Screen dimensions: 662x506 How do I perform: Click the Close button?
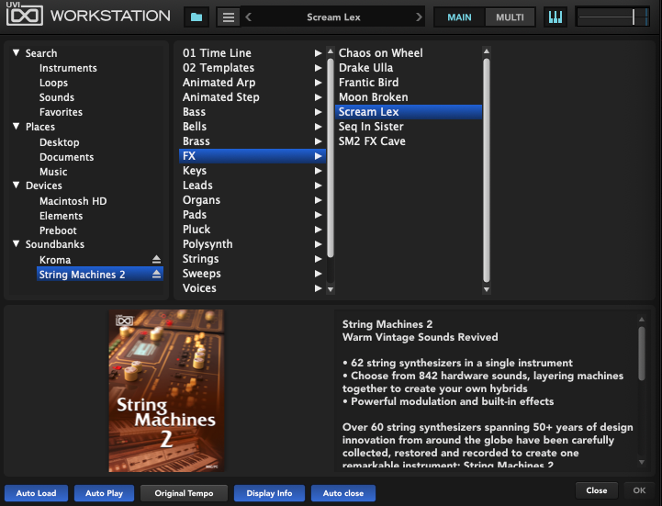coord(597,490)
